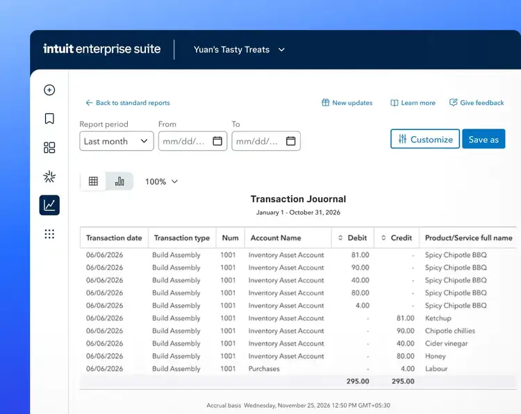The height and width of the screenshot is (414, 521).
Task: Click the Save as button
Action: [x=483, y=139]
